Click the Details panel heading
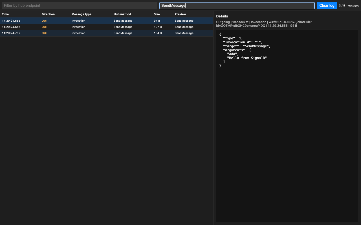Viewport: 361px width, 225px height. 222,16
